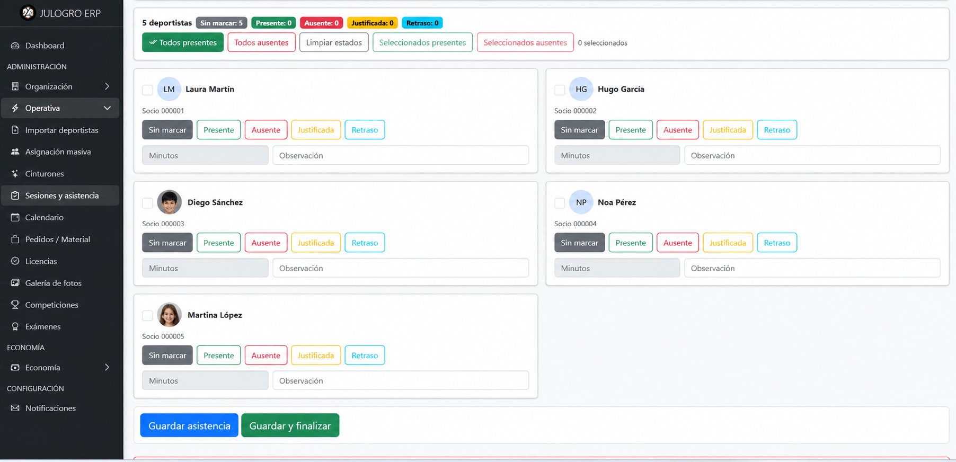956x462 pixels.
Task: Click Guardar y finalizar
Action: coord(290,425)
